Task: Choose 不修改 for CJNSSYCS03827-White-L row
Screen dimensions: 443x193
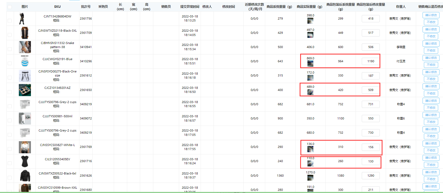Action: [431, 150]
